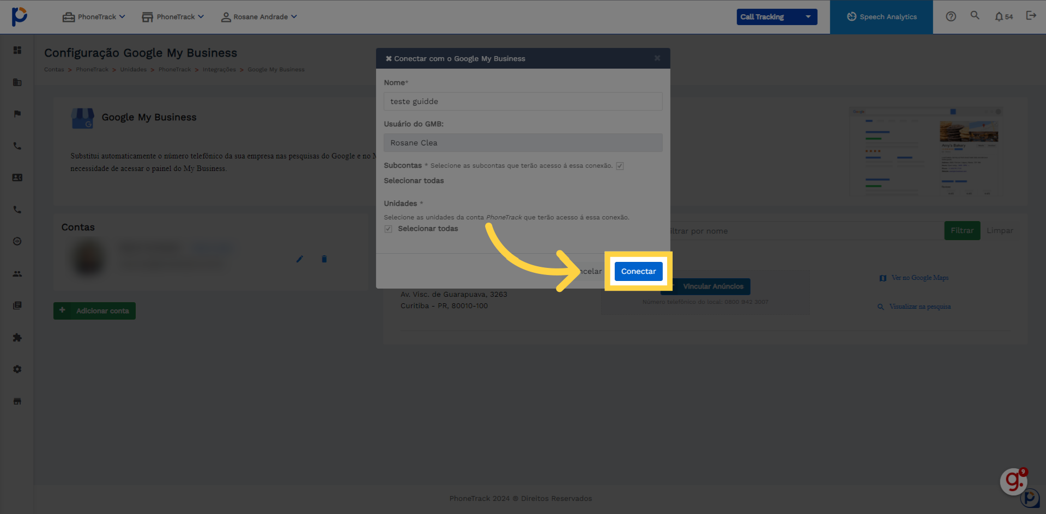Open Ver no Google Maps link
1046x514 pixels.
pyautogui.click(x=914, y=278)
